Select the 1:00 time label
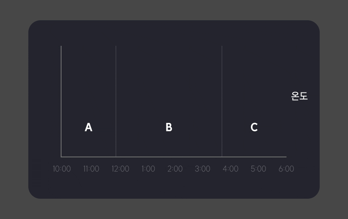 click(148, 169)
